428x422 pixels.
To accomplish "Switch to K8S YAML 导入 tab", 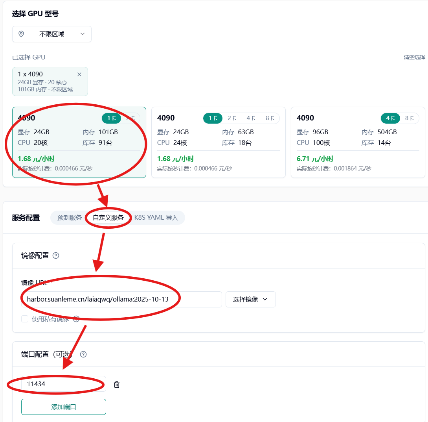I will [x=156, y=218].
